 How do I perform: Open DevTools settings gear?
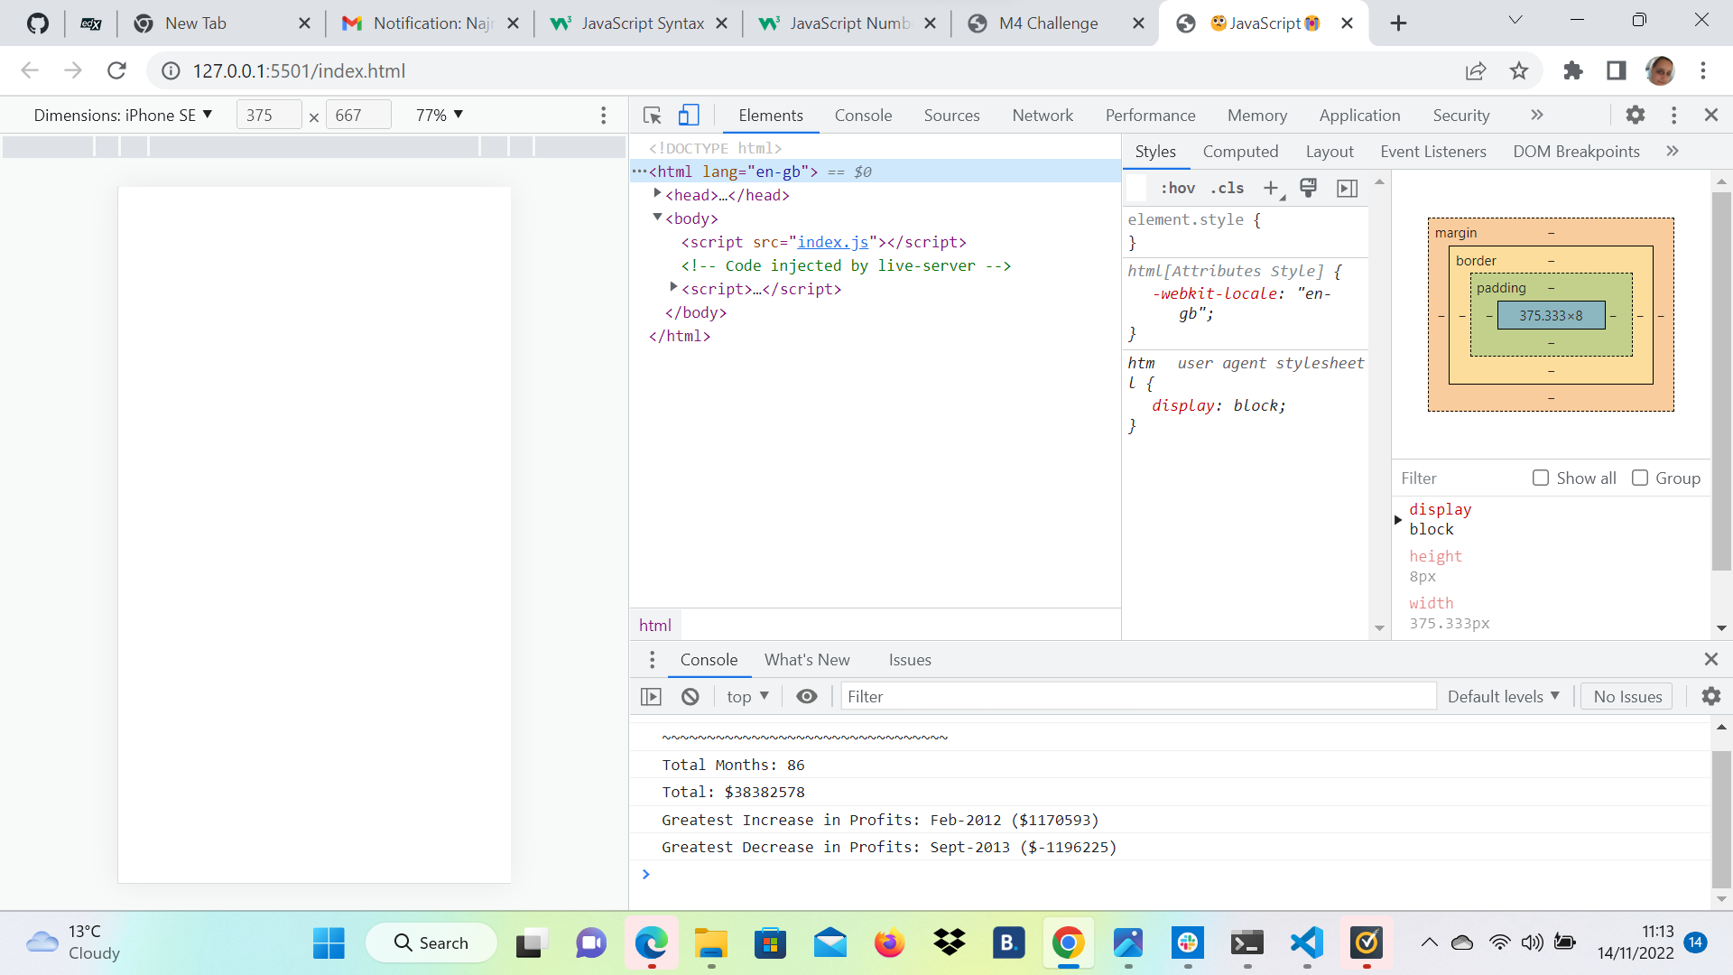click(1635, 116)
